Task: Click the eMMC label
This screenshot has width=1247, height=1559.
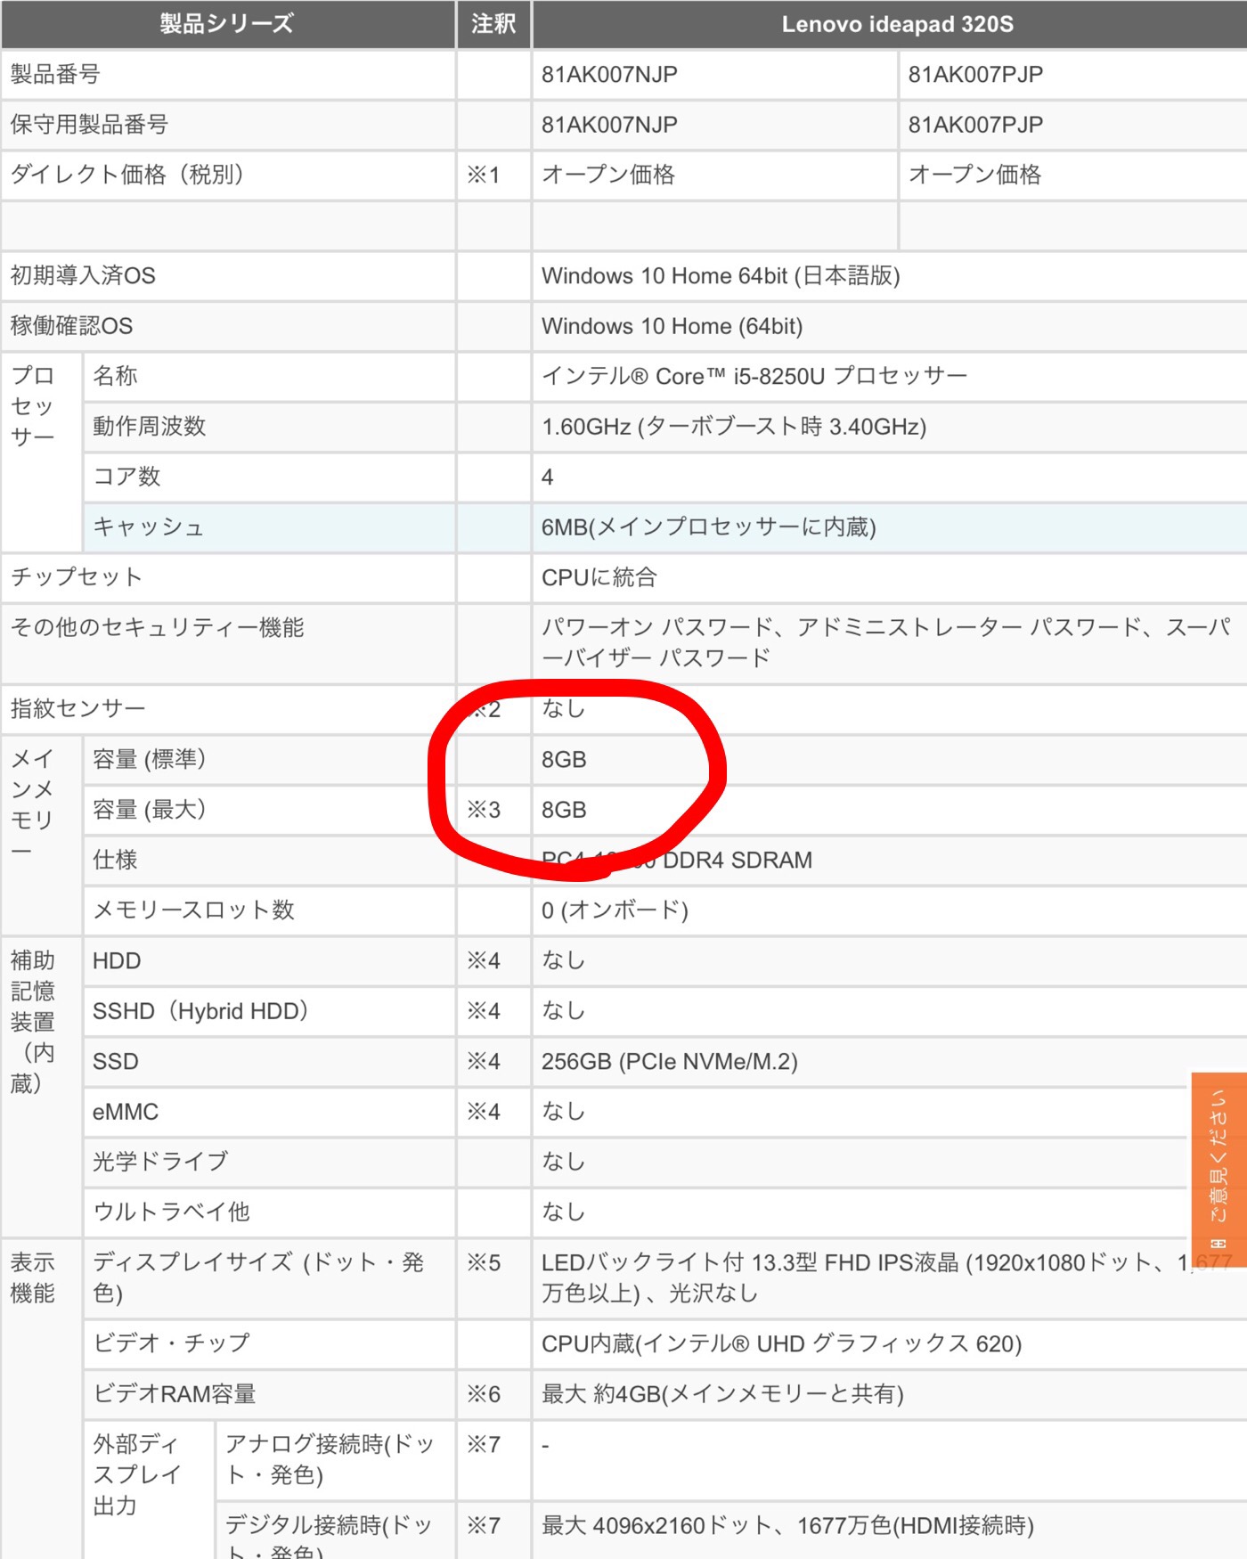Action: 126,1112
